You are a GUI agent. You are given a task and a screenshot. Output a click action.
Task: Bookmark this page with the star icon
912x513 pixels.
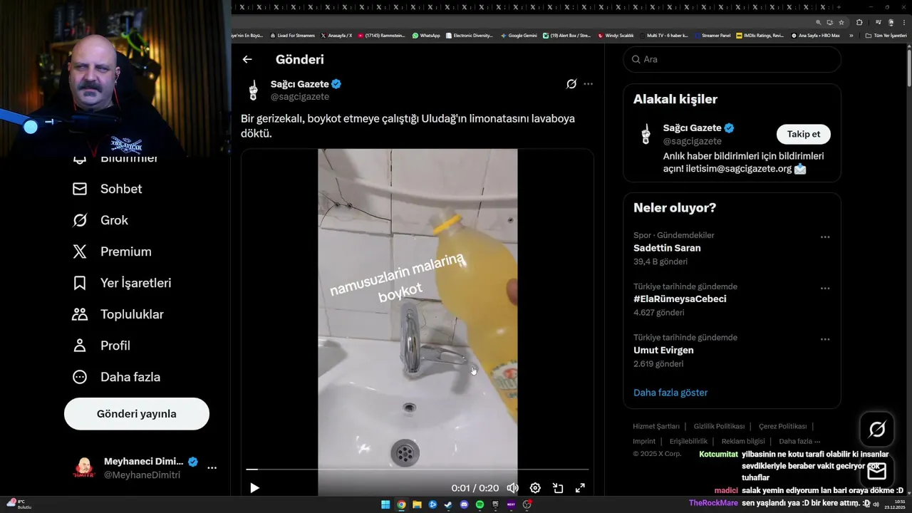tap(841, 22)
